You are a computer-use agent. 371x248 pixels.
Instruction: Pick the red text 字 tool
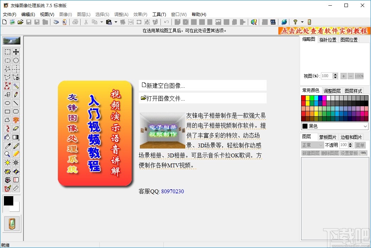click(16, 120)
